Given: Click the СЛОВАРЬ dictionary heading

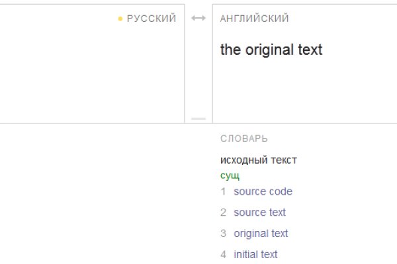Looking at the screenshot, I should tap(243, 139).
